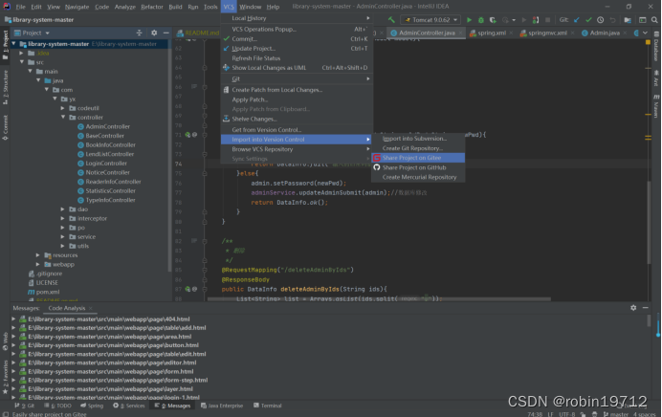Switch to spring.xml editor tab
The width and height of the screenshot is (662, 417).
[x=492, y=33]
